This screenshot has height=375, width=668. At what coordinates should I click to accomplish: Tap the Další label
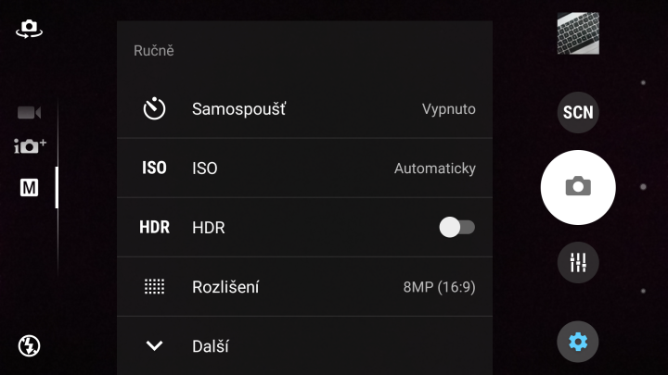point(211,346)
